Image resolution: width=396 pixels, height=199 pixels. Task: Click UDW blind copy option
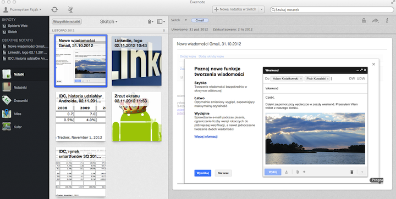click(x=361, y=78)
